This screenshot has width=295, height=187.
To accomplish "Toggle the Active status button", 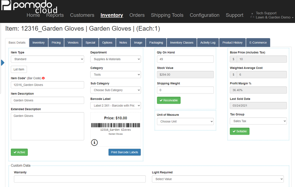I will click(x=19, y=152).
